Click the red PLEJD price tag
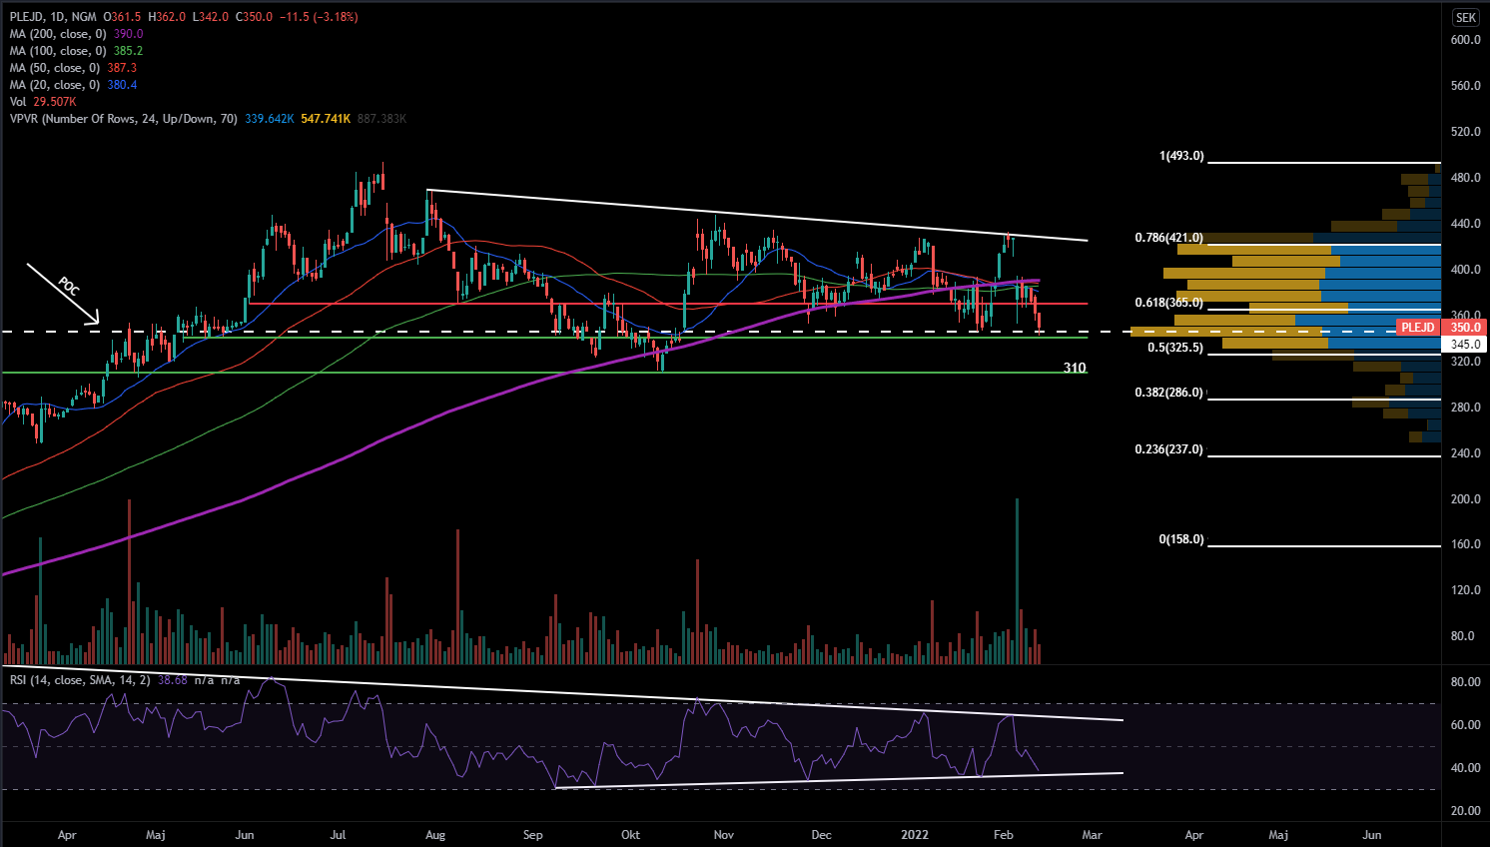 point(1417,328)
